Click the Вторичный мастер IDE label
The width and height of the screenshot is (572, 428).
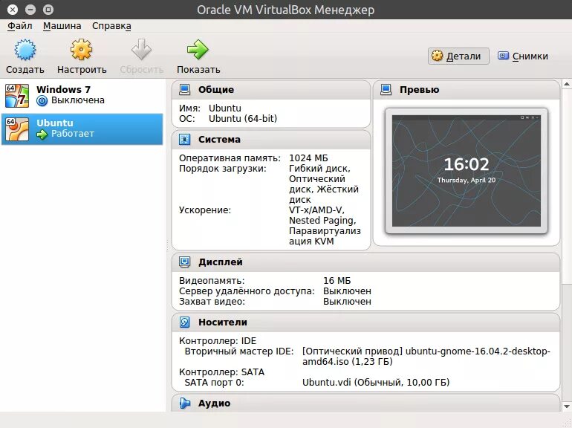(239, 351)
